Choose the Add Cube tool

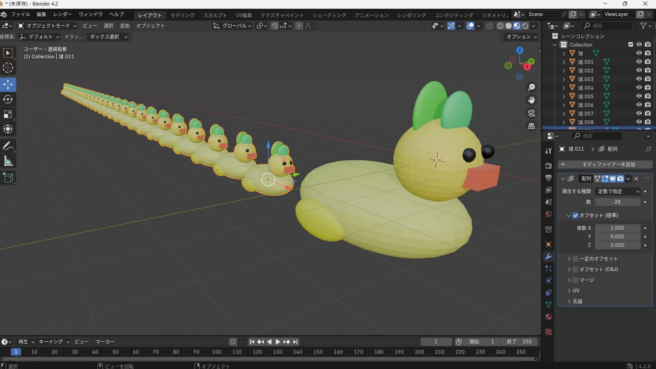coord(8,178)
